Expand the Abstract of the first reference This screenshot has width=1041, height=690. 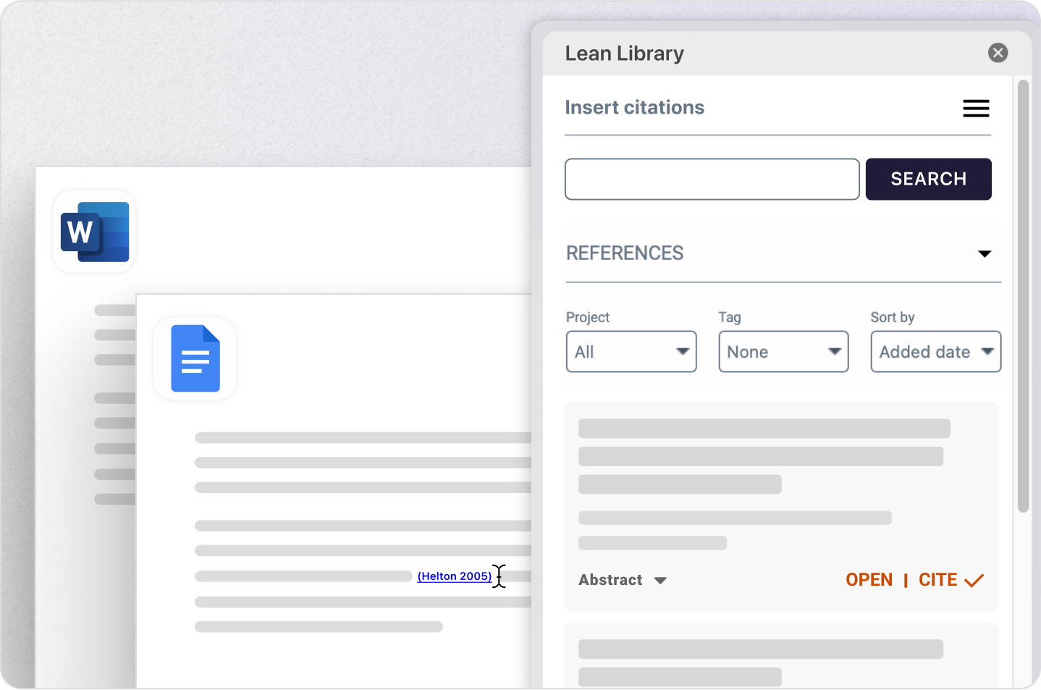pos(622,580)
